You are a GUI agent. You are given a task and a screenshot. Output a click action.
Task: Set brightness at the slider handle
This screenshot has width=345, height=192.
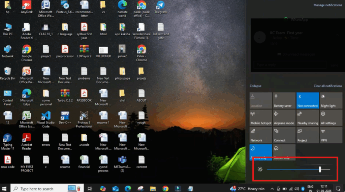click(320, 169)
